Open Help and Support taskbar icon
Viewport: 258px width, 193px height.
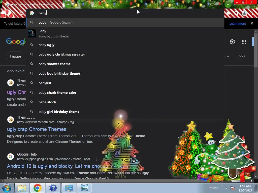(53, 188)
